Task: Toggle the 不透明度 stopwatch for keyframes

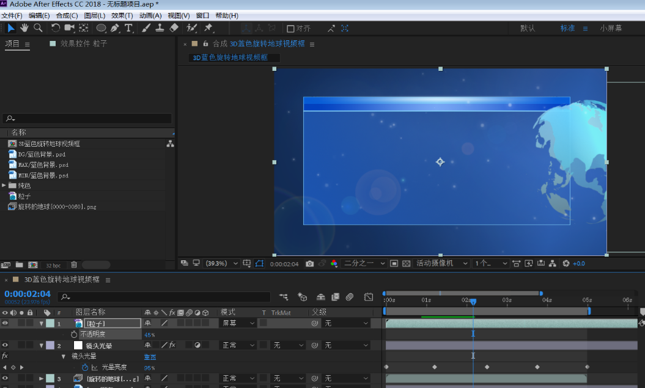Action: [x=74, y=335]
